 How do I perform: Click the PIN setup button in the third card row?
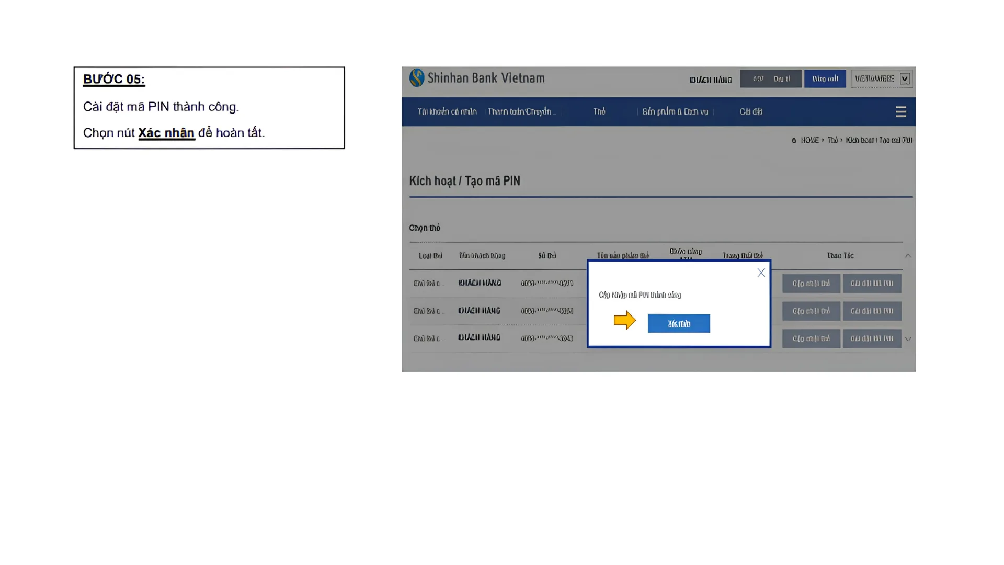872,339
